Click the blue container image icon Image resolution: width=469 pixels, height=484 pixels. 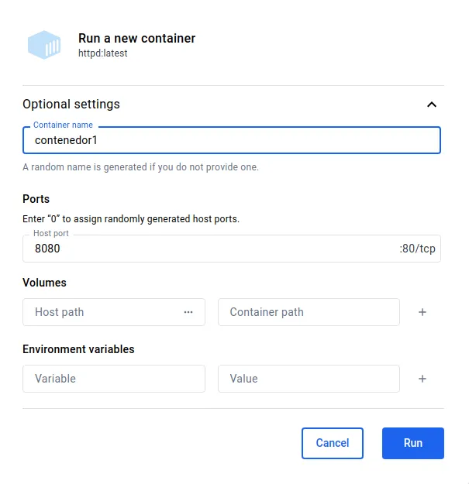[x=44, y=45]
